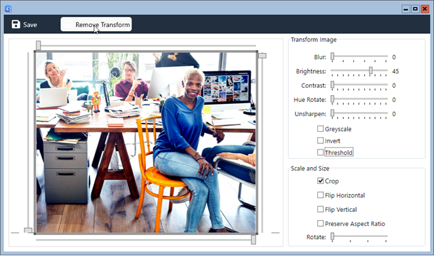This screenshot has width=434, height=256.
Task: Close the window with red X
Action: [425, 9]
